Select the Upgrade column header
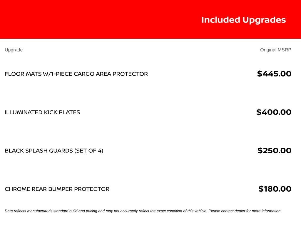This screenshot has width=301, height=225. coord(14,50)
